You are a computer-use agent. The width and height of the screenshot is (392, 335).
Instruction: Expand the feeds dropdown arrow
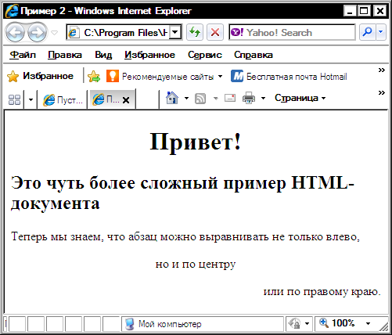(216, 99)
